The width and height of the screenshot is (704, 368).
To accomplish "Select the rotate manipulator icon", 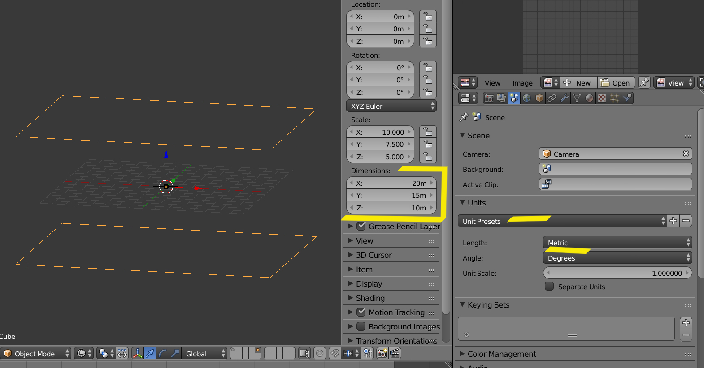I will (x=163, y=354).
